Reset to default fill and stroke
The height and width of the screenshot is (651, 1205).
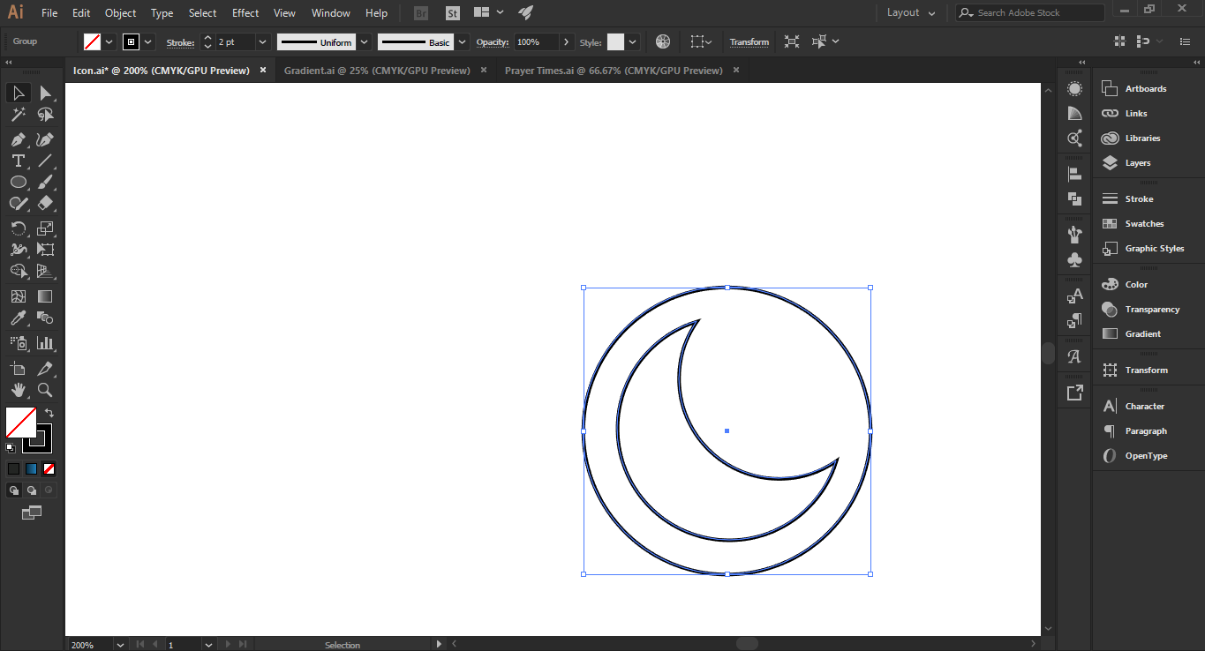pos(11,448)
